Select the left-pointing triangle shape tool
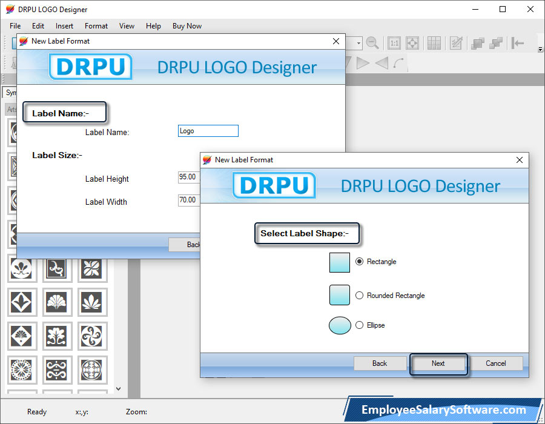Screen dimensions: 545x424 [x=381, y=63]
